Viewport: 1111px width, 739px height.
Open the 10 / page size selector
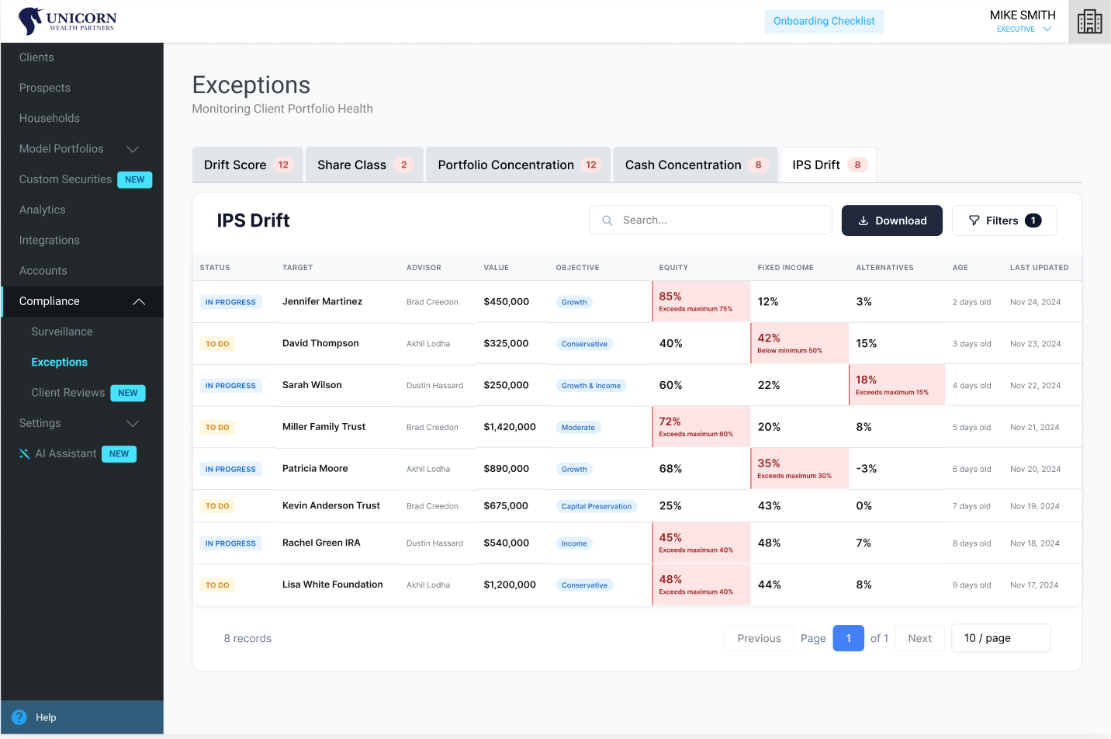1000,638
